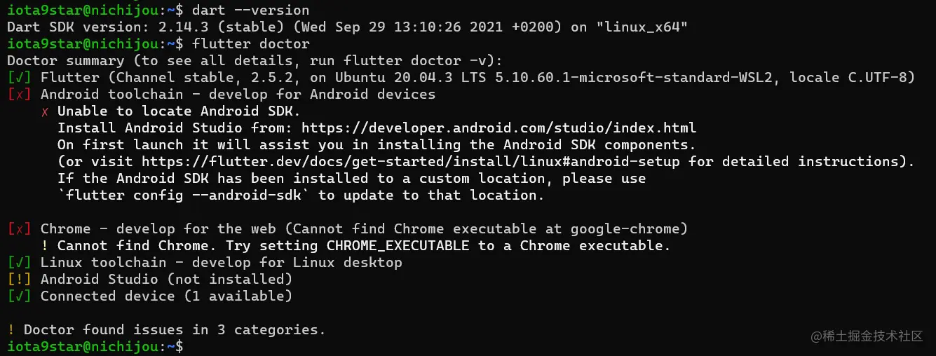Click the red x before Unable to locate
This screenshot has height=356, width=936.
tap(45, 111)
